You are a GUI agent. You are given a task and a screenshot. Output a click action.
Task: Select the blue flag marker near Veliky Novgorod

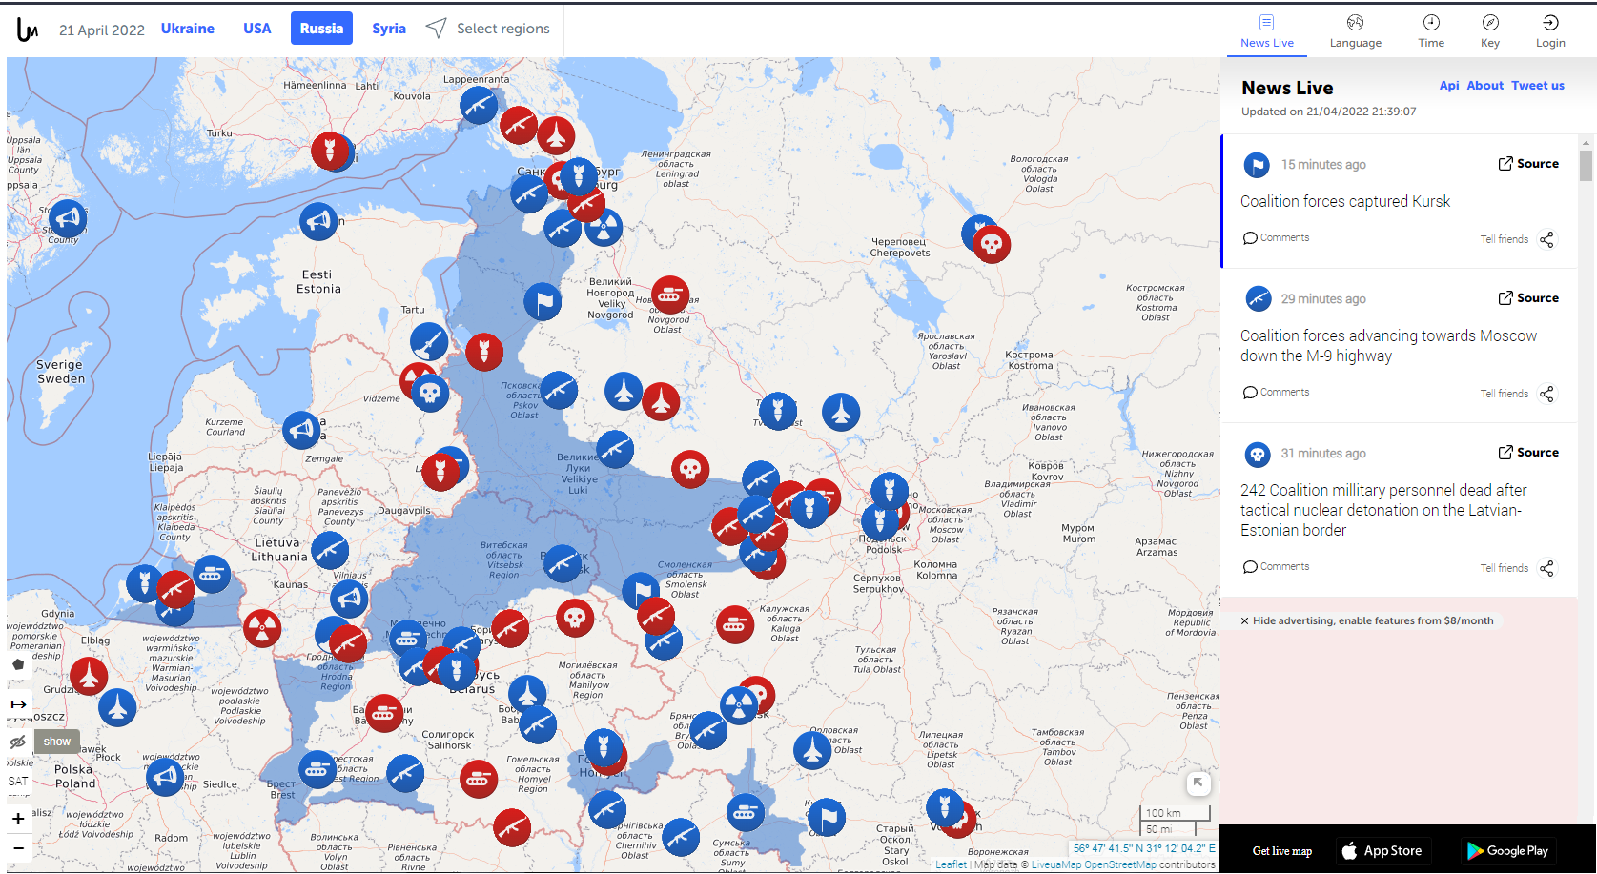click(543, 303)
